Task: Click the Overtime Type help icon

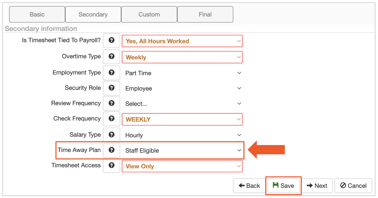Action: click(111, 57)
